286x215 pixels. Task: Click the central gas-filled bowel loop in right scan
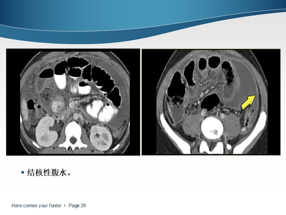click(x=210, y=102)
